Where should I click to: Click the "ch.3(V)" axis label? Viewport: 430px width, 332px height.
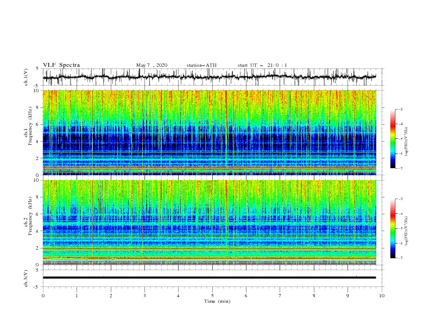pos(26,278)
